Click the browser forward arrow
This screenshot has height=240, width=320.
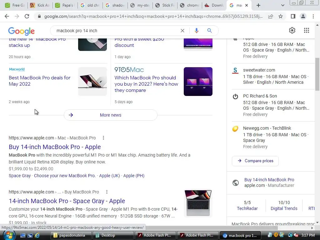[17, 16]
